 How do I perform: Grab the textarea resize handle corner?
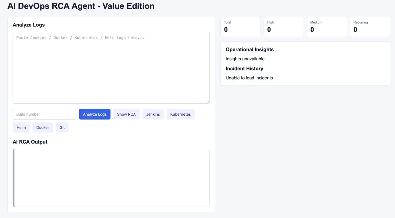[x=208, y=102]
